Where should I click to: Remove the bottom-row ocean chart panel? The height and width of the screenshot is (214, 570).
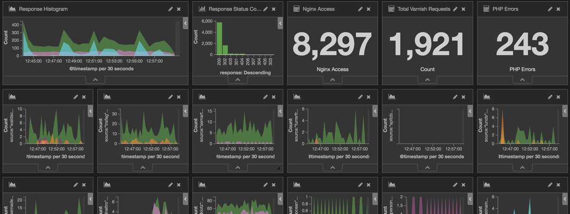point(369,185)
